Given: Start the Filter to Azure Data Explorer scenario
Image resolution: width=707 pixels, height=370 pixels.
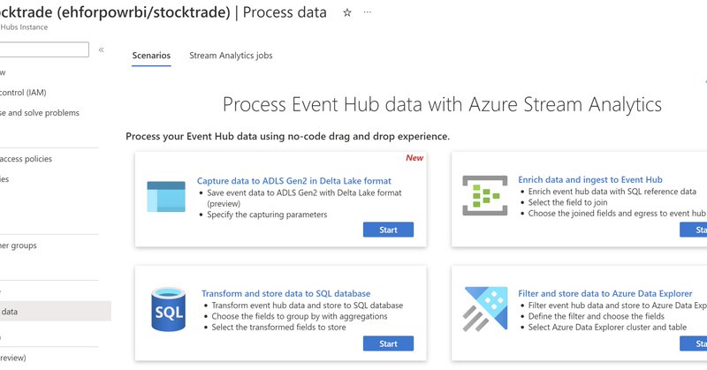Looking at the screenshot, I should click(694, 344).
